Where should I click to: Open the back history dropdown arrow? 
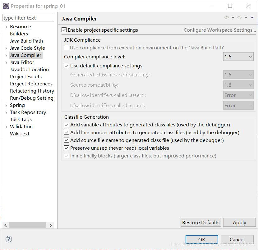(x=233, y=17)
